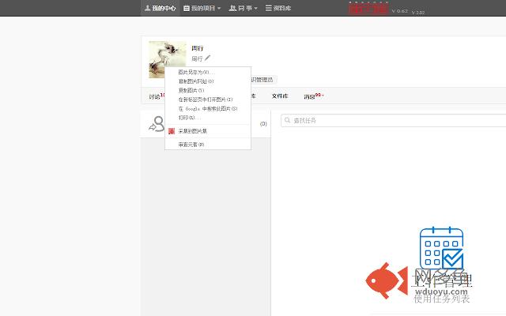Switch to the 讨论 tab
The image size is (506, 316).
(x=157, y=96)
